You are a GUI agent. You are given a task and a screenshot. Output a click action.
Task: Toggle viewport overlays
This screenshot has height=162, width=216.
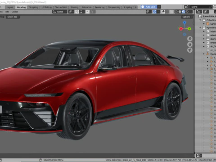pyautogui.click(x=163, y=12)
